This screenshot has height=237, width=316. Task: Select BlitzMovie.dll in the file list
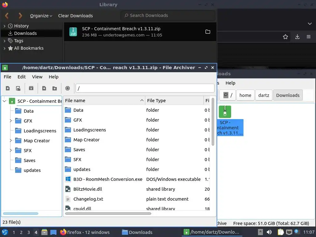(x=137, y=189)
